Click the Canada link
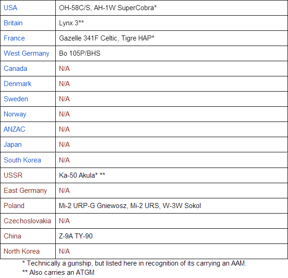This screenshot has width=288, height=278. 15,69
